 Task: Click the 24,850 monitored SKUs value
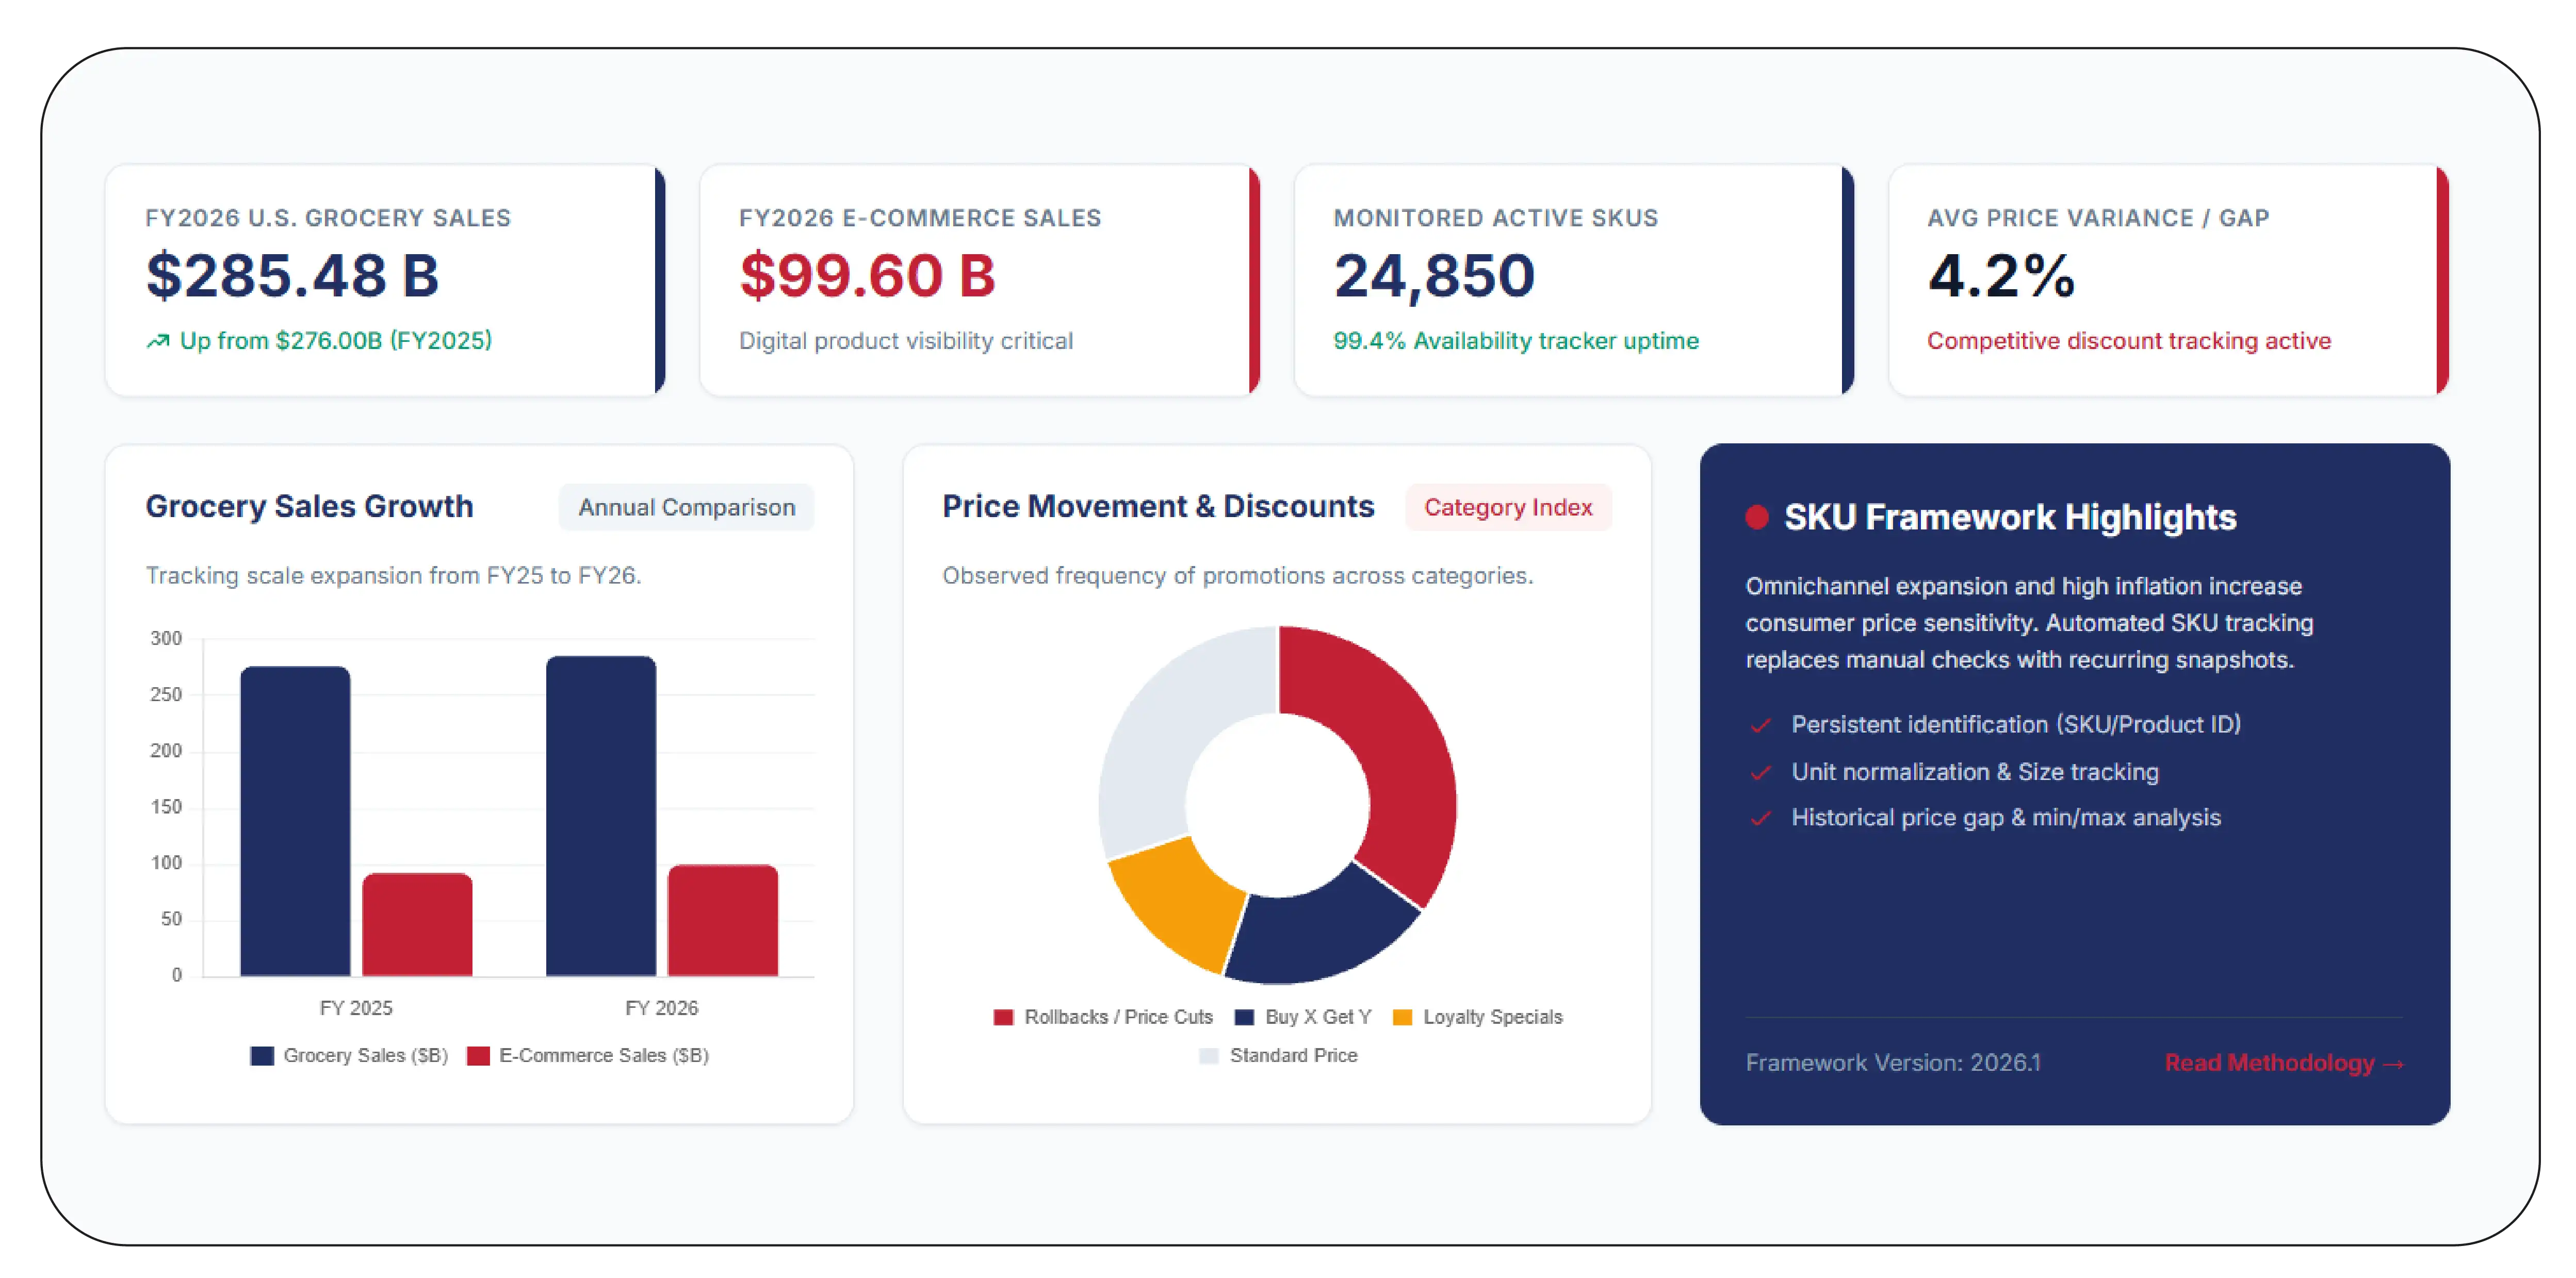point(1434,276)
